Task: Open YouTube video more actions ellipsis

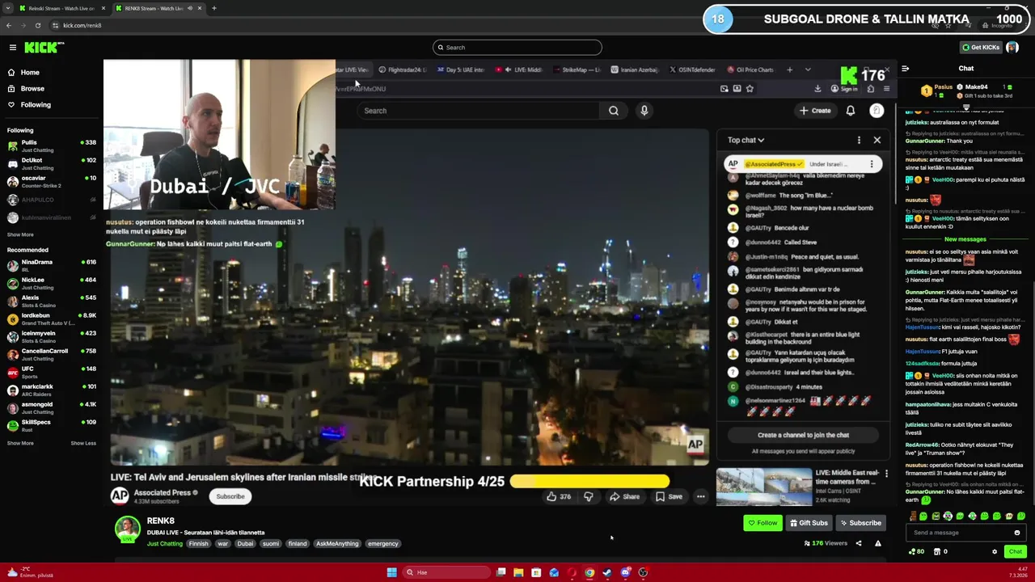Action: (701, 497)
